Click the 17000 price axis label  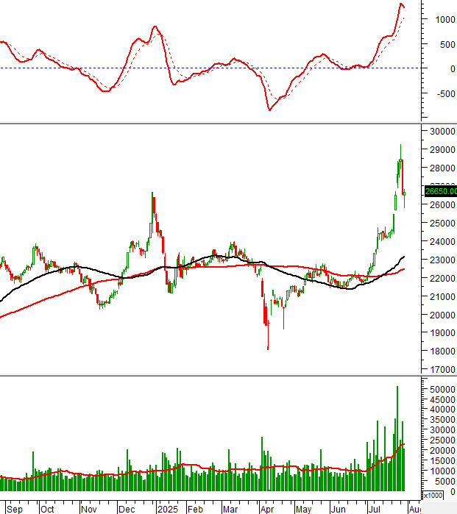click(442, 369)
